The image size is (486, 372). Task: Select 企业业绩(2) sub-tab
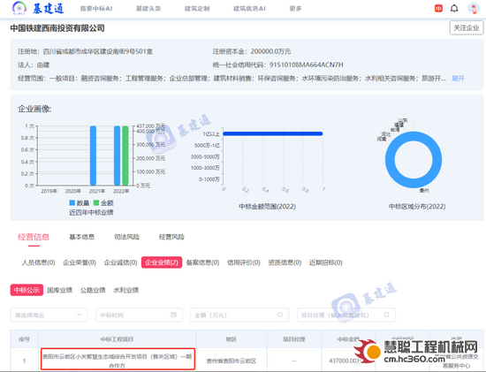tap(162, 262)
